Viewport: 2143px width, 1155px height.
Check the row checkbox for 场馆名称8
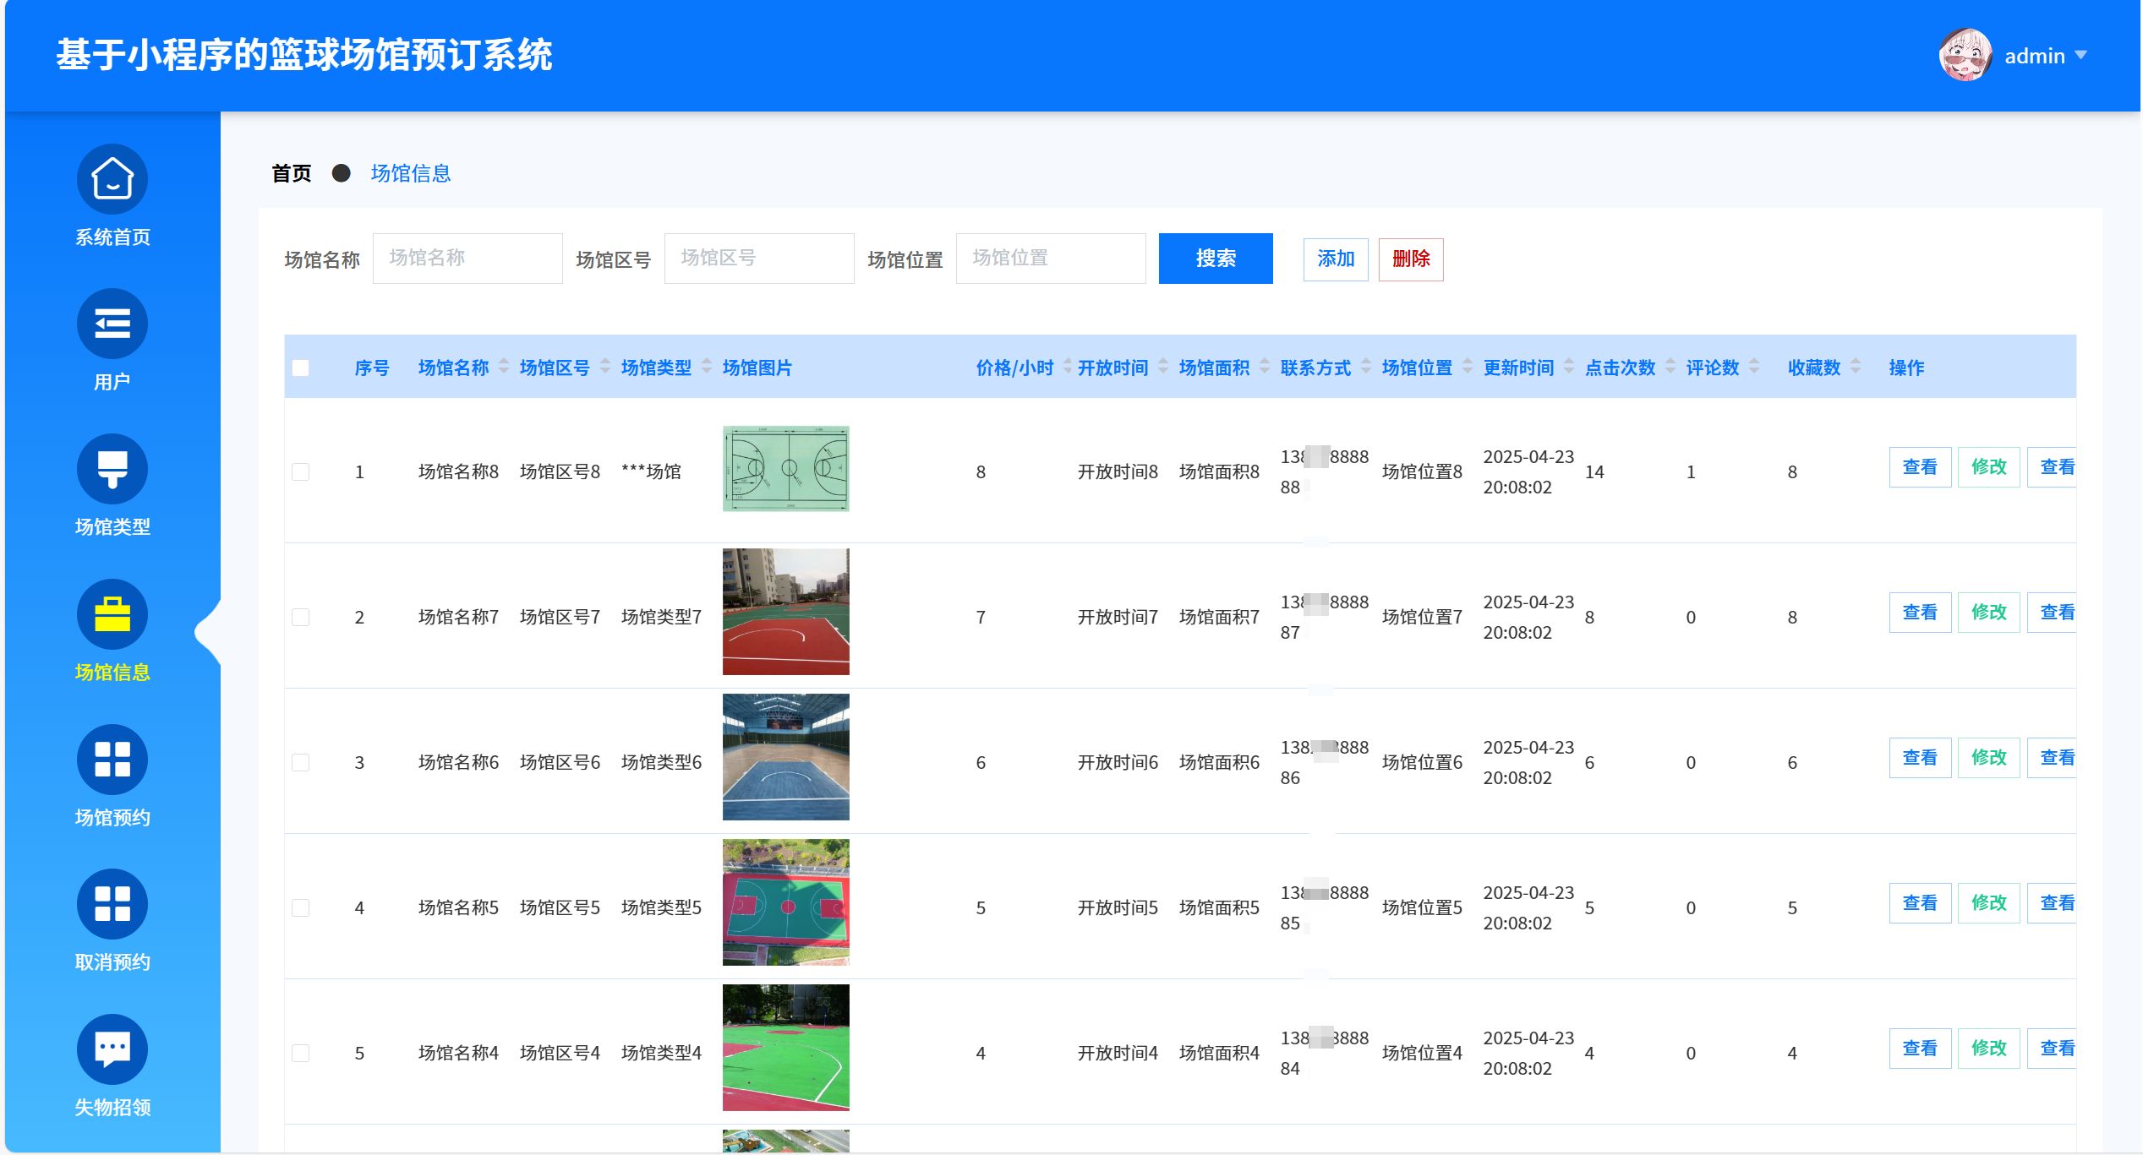tap(300, 471)
